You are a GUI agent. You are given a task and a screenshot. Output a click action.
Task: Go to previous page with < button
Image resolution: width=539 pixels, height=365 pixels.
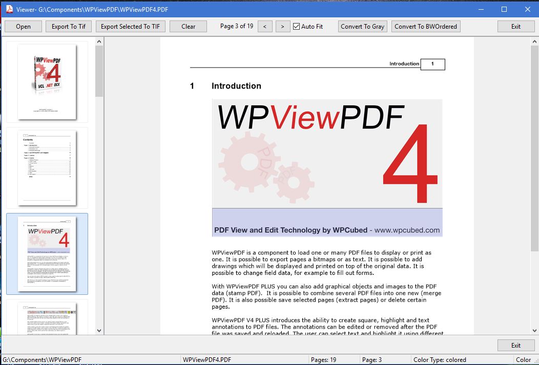point(265,27)
